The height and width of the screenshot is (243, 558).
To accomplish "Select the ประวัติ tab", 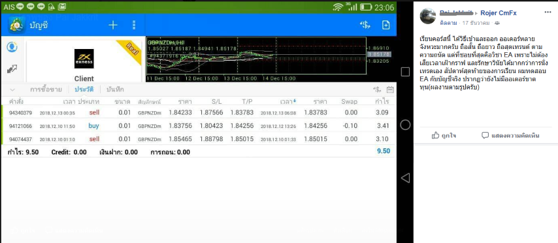I will [84, 89].
